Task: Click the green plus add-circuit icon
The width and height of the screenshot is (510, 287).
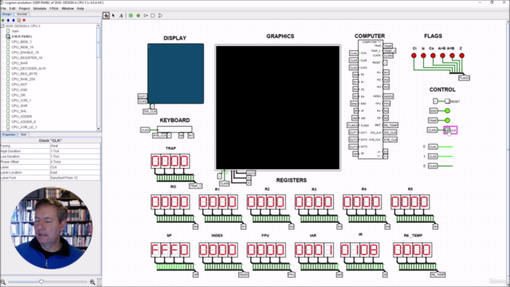Action: click(x=3, y=20)
